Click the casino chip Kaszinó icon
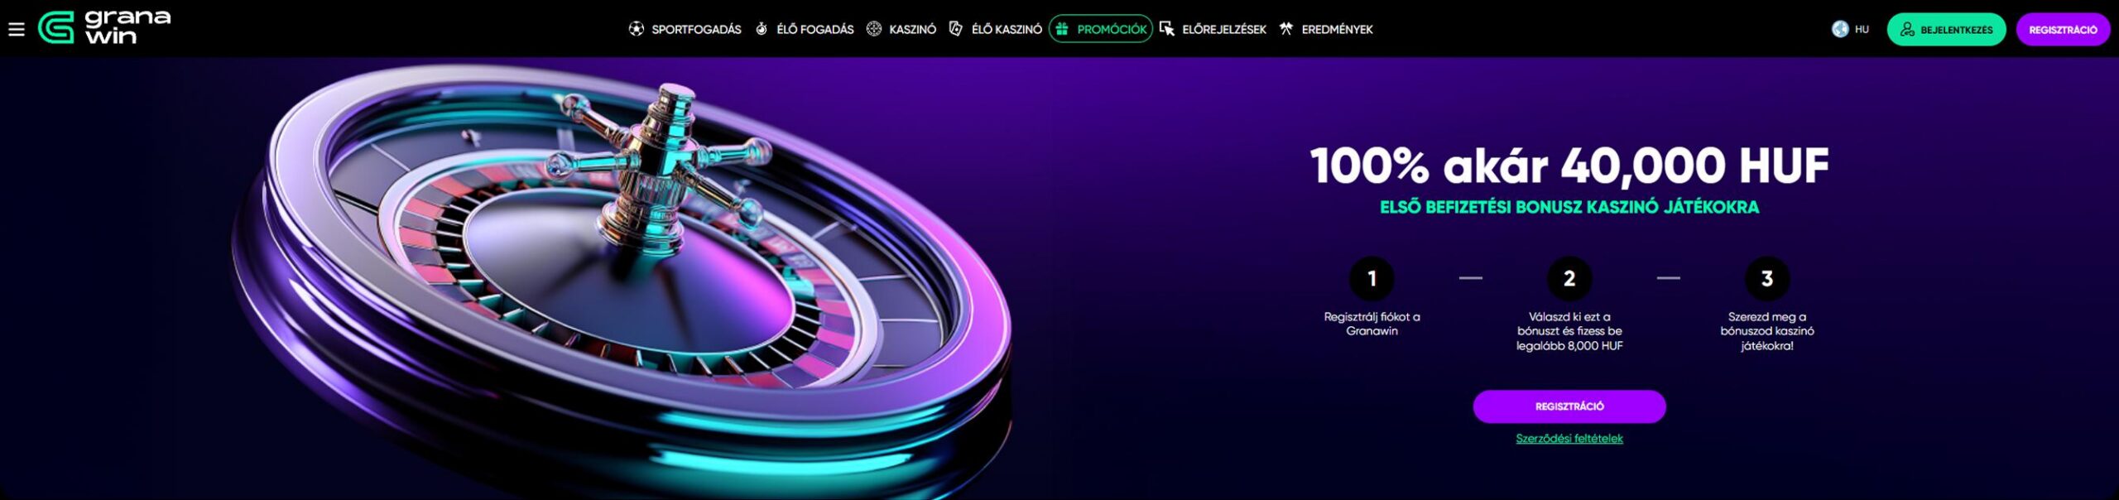The width and height of the screenshot is (2119, 500). 873,29
